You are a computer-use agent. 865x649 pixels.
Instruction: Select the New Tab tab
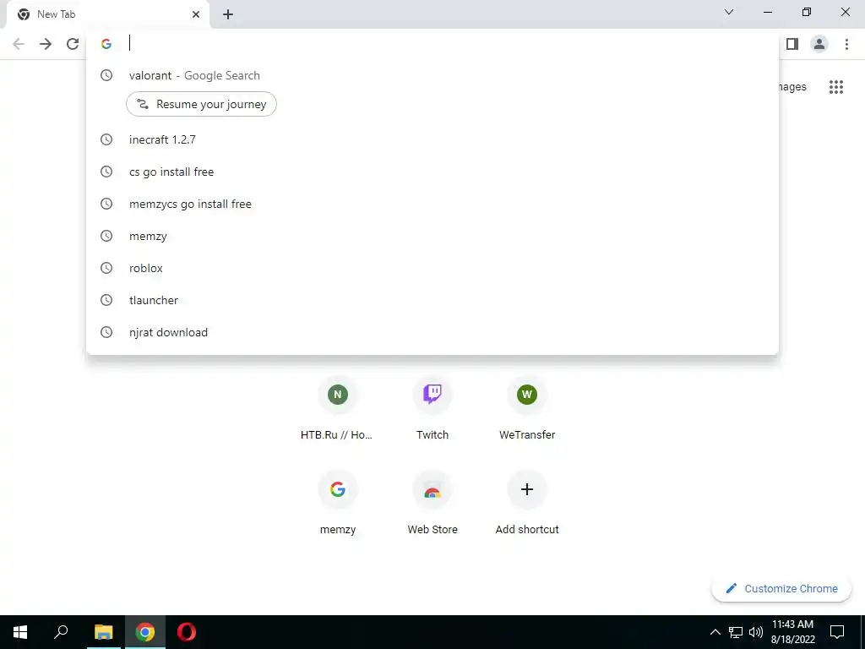tap(108, 14)
